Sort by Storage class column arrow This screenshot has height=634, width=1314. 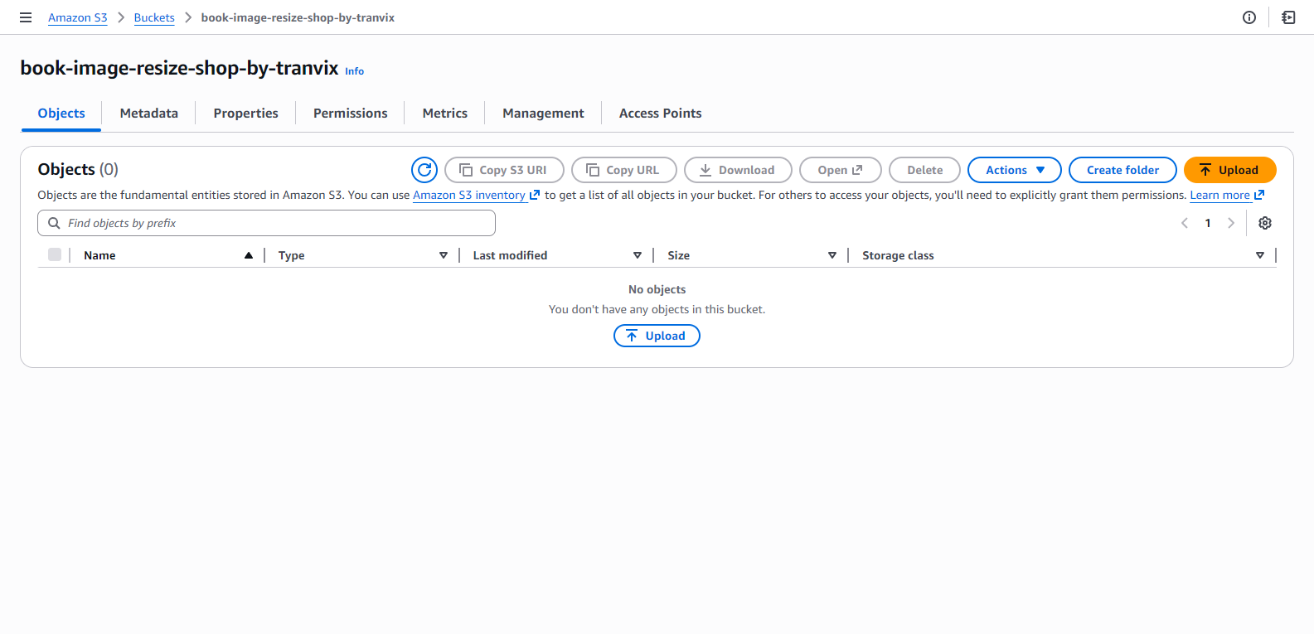(x=1260, y=255)
